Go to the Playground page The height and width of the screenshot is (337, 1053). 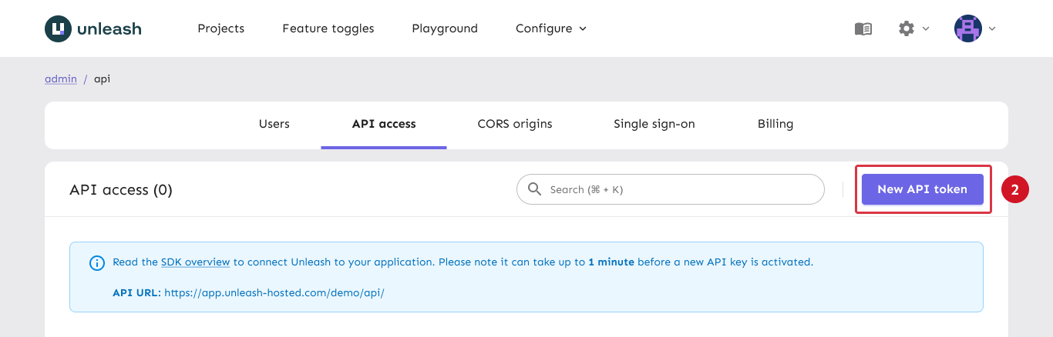445,28
